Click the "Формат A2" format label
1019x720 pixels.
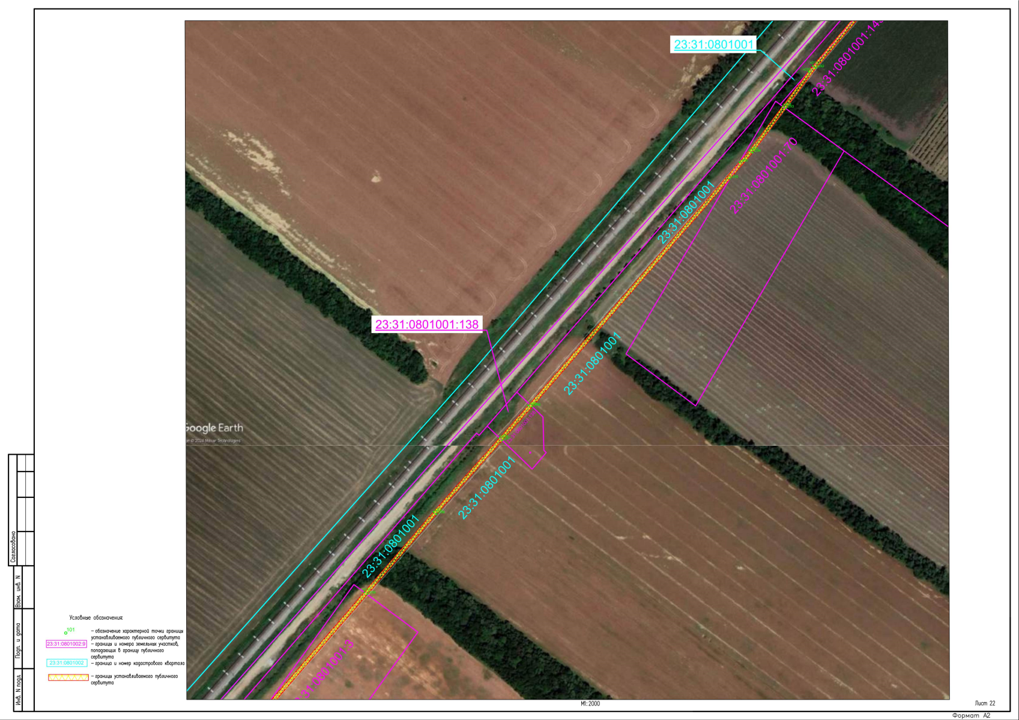coord(971,715)
